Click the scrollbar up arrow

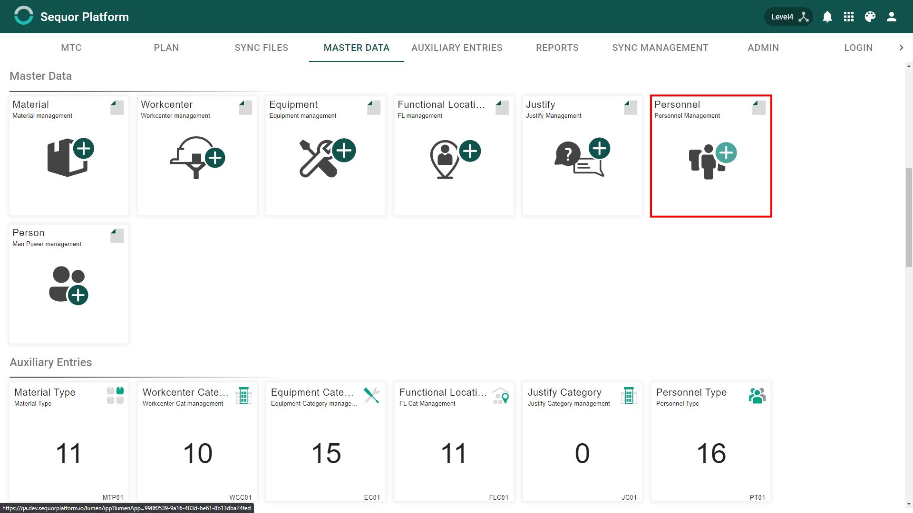click(909, 66)
